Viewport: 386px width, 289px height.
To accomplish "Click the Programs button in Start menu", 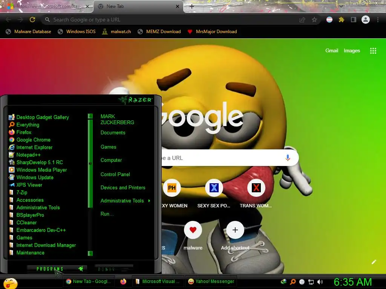I will (57, 269).
